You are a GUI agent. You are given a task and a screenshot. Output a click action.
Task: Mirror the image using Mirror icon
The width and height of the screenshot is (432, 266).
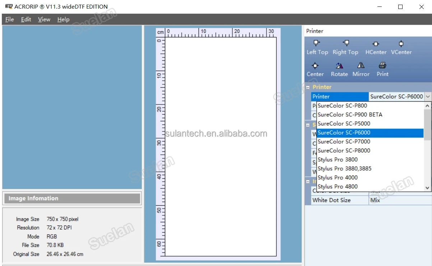[361, 66]
